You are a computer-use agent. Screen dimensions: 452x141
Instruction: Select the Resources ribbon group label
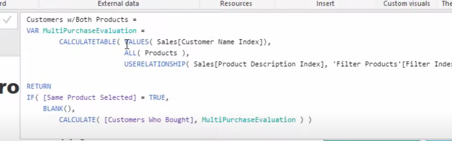(x=236, y=4)
